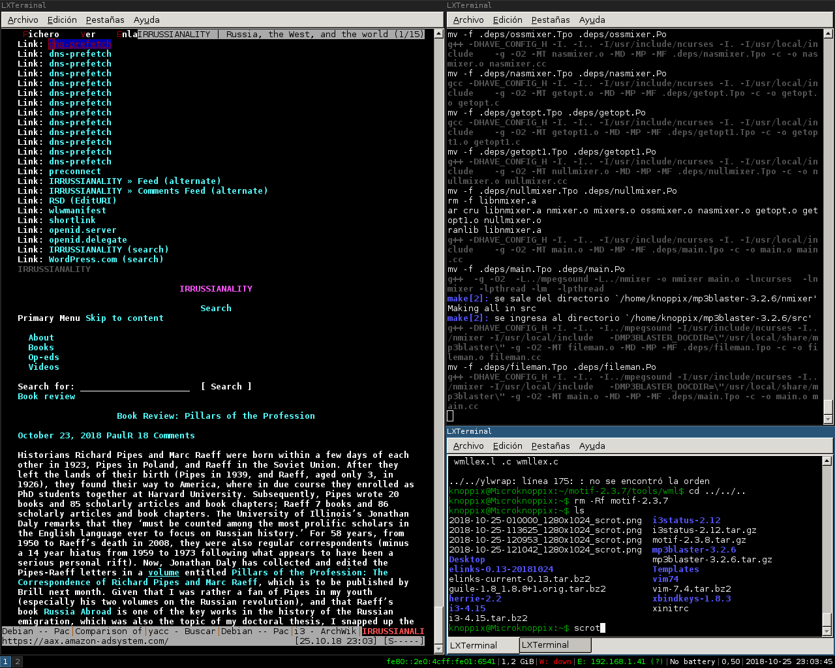Screen dimensions: 835x668
Task: Switch to i3 workspace 2
Action: coord(18,661)
